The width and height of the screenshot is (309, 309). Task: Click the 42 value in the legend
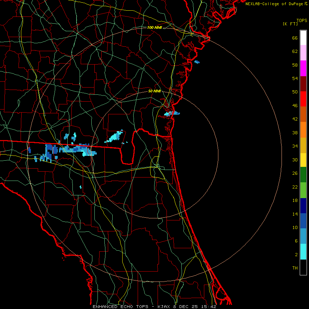pyautogui.click(x=295, y=119)
